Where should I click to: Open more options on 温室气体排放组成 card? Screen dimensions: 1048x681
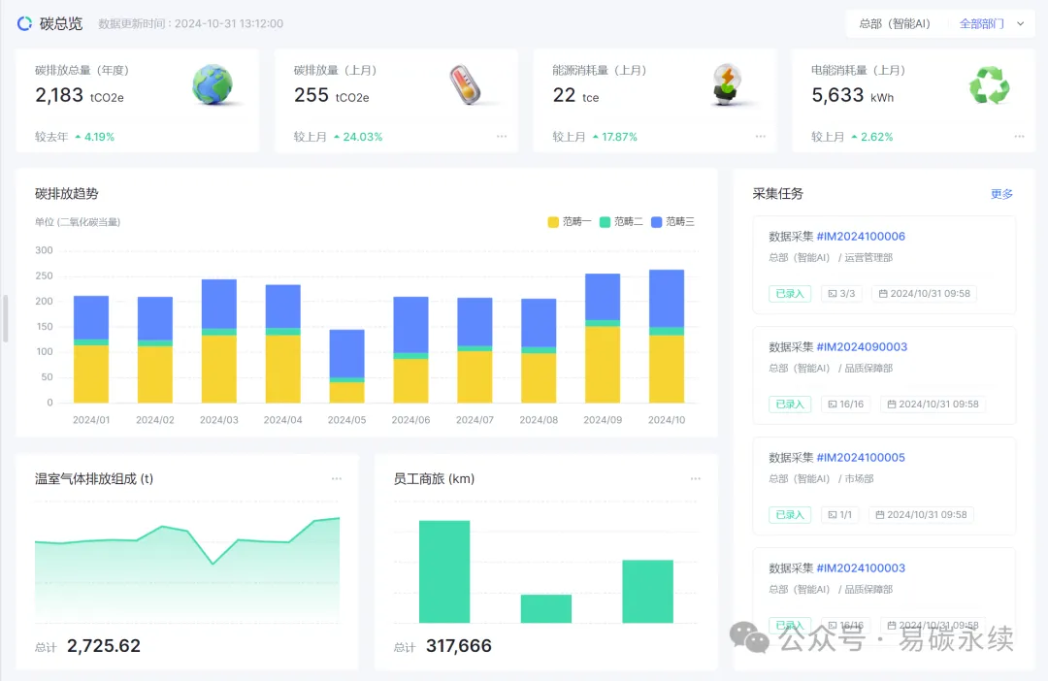point(337,478)
